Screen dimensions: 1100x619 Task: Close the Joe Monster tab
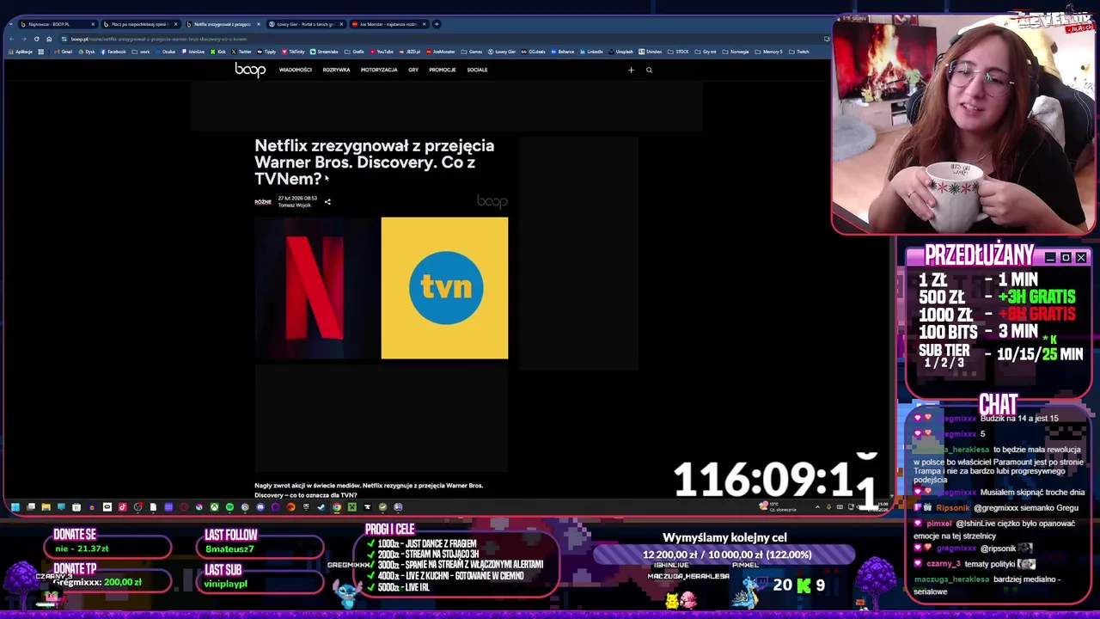tap(425, 24)
